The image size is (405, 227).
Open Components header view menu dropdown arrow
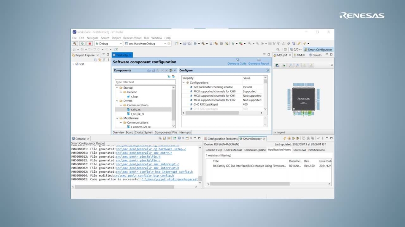(175, 70)
